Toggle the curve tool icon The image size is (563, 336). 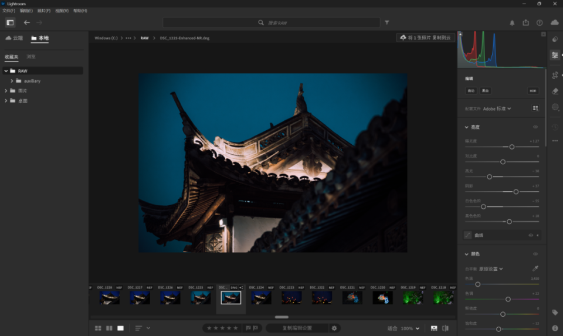pyautogui.click(x=467, y=235)
